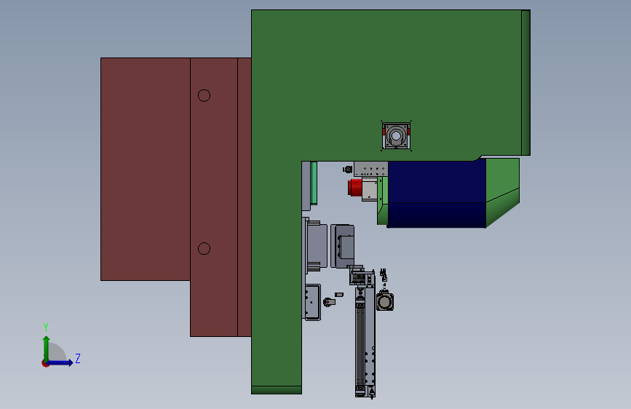Select the green foot strip at the frame's bottom
The height and width of the screenshot is (409, 631).
coord(277,390)
